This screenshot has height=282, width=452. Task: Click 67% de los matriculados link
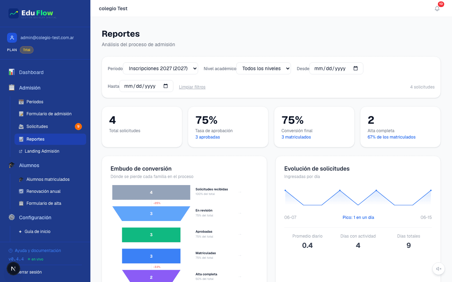392,137
